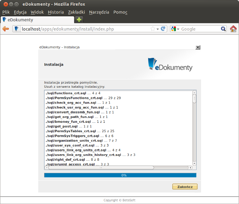Click 'Instalacja przebiegła pomyślnie.' message
The height and width of the screenshot is (204, 239).
(x=71, y=82)
